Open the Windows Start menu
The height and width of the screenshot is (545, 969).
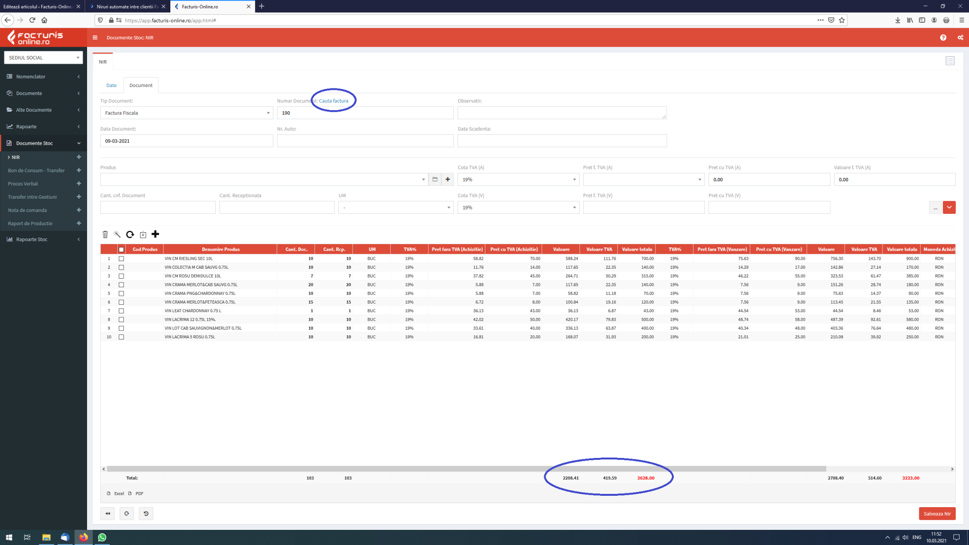pyautogui.click(x=9, y=537)
